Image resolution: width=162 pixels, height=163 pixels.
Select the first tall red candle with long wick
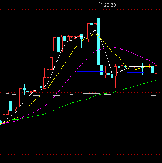tap(21, 98)
